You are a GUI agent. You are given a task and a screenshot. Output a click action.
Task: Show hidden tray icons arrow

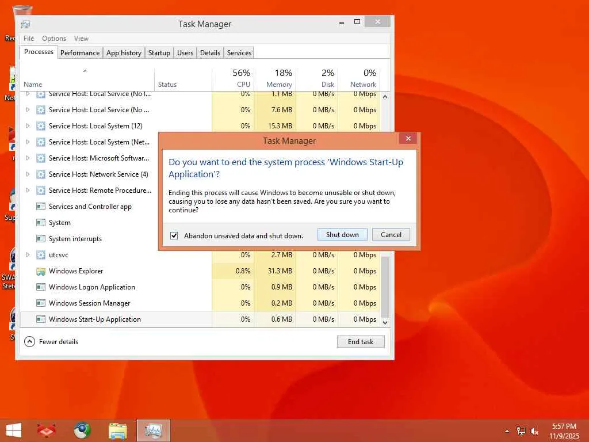click(x=507, y=431)
